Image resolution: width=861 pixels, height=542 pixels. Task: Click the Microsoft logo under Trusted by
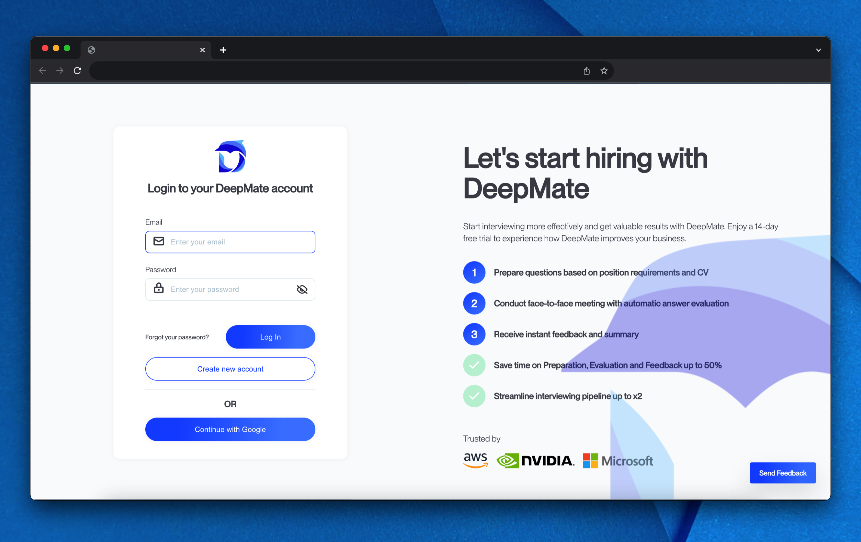pyautogui.click(x=617, y=461)
